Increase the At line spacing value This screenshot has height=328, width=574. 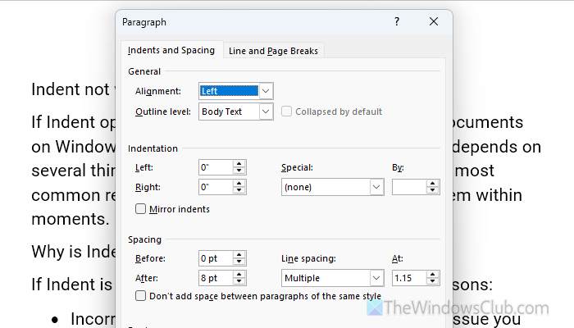tap(433, 275)
